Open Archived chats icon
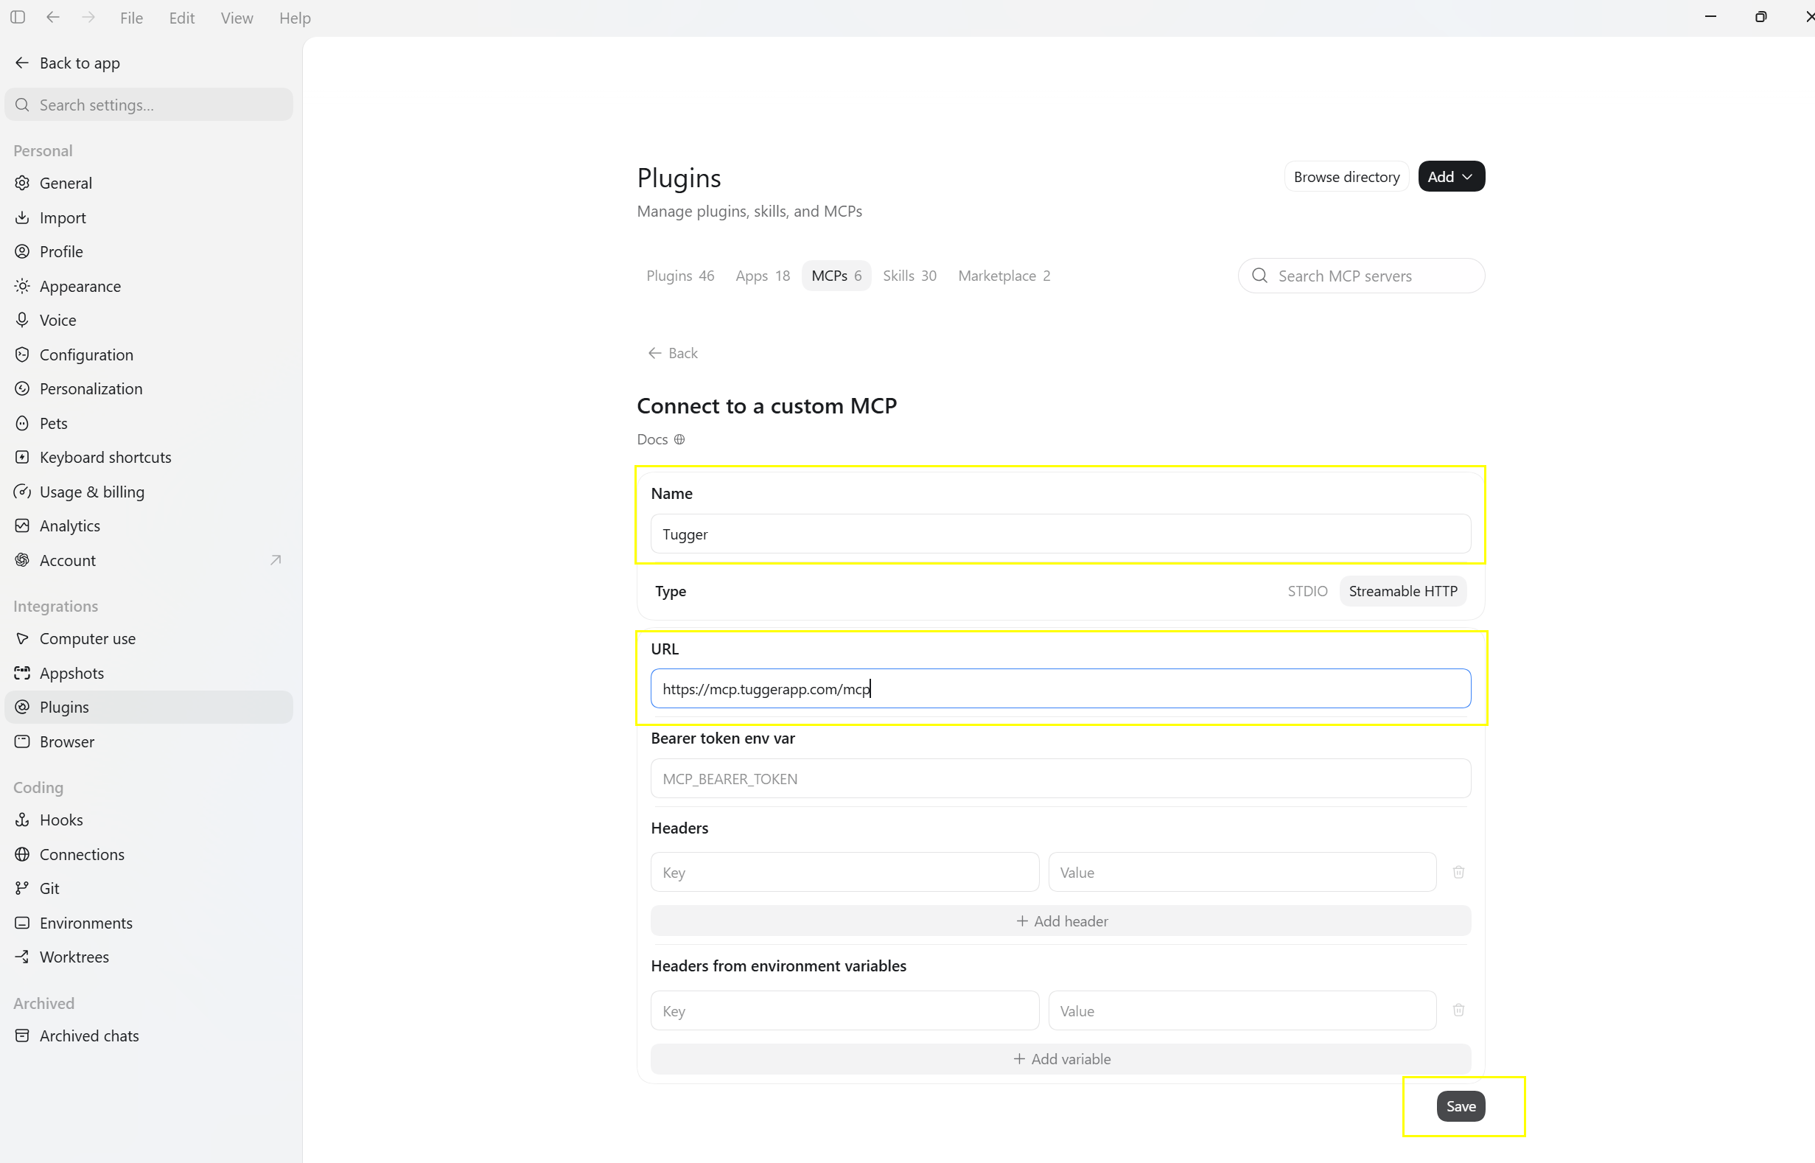 pos(23,1036)
